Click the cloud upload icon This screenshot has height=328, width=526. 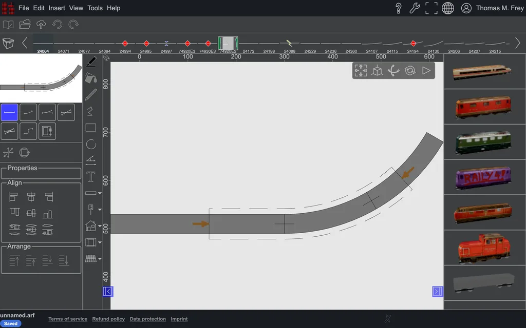41,25
